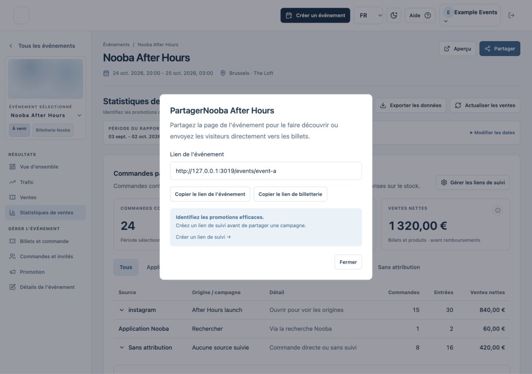Image resolution: width=532 pixels, height=374 pixels.
Task: Select the Sans attribution filter tab
Action: click(x=399, y=267)
